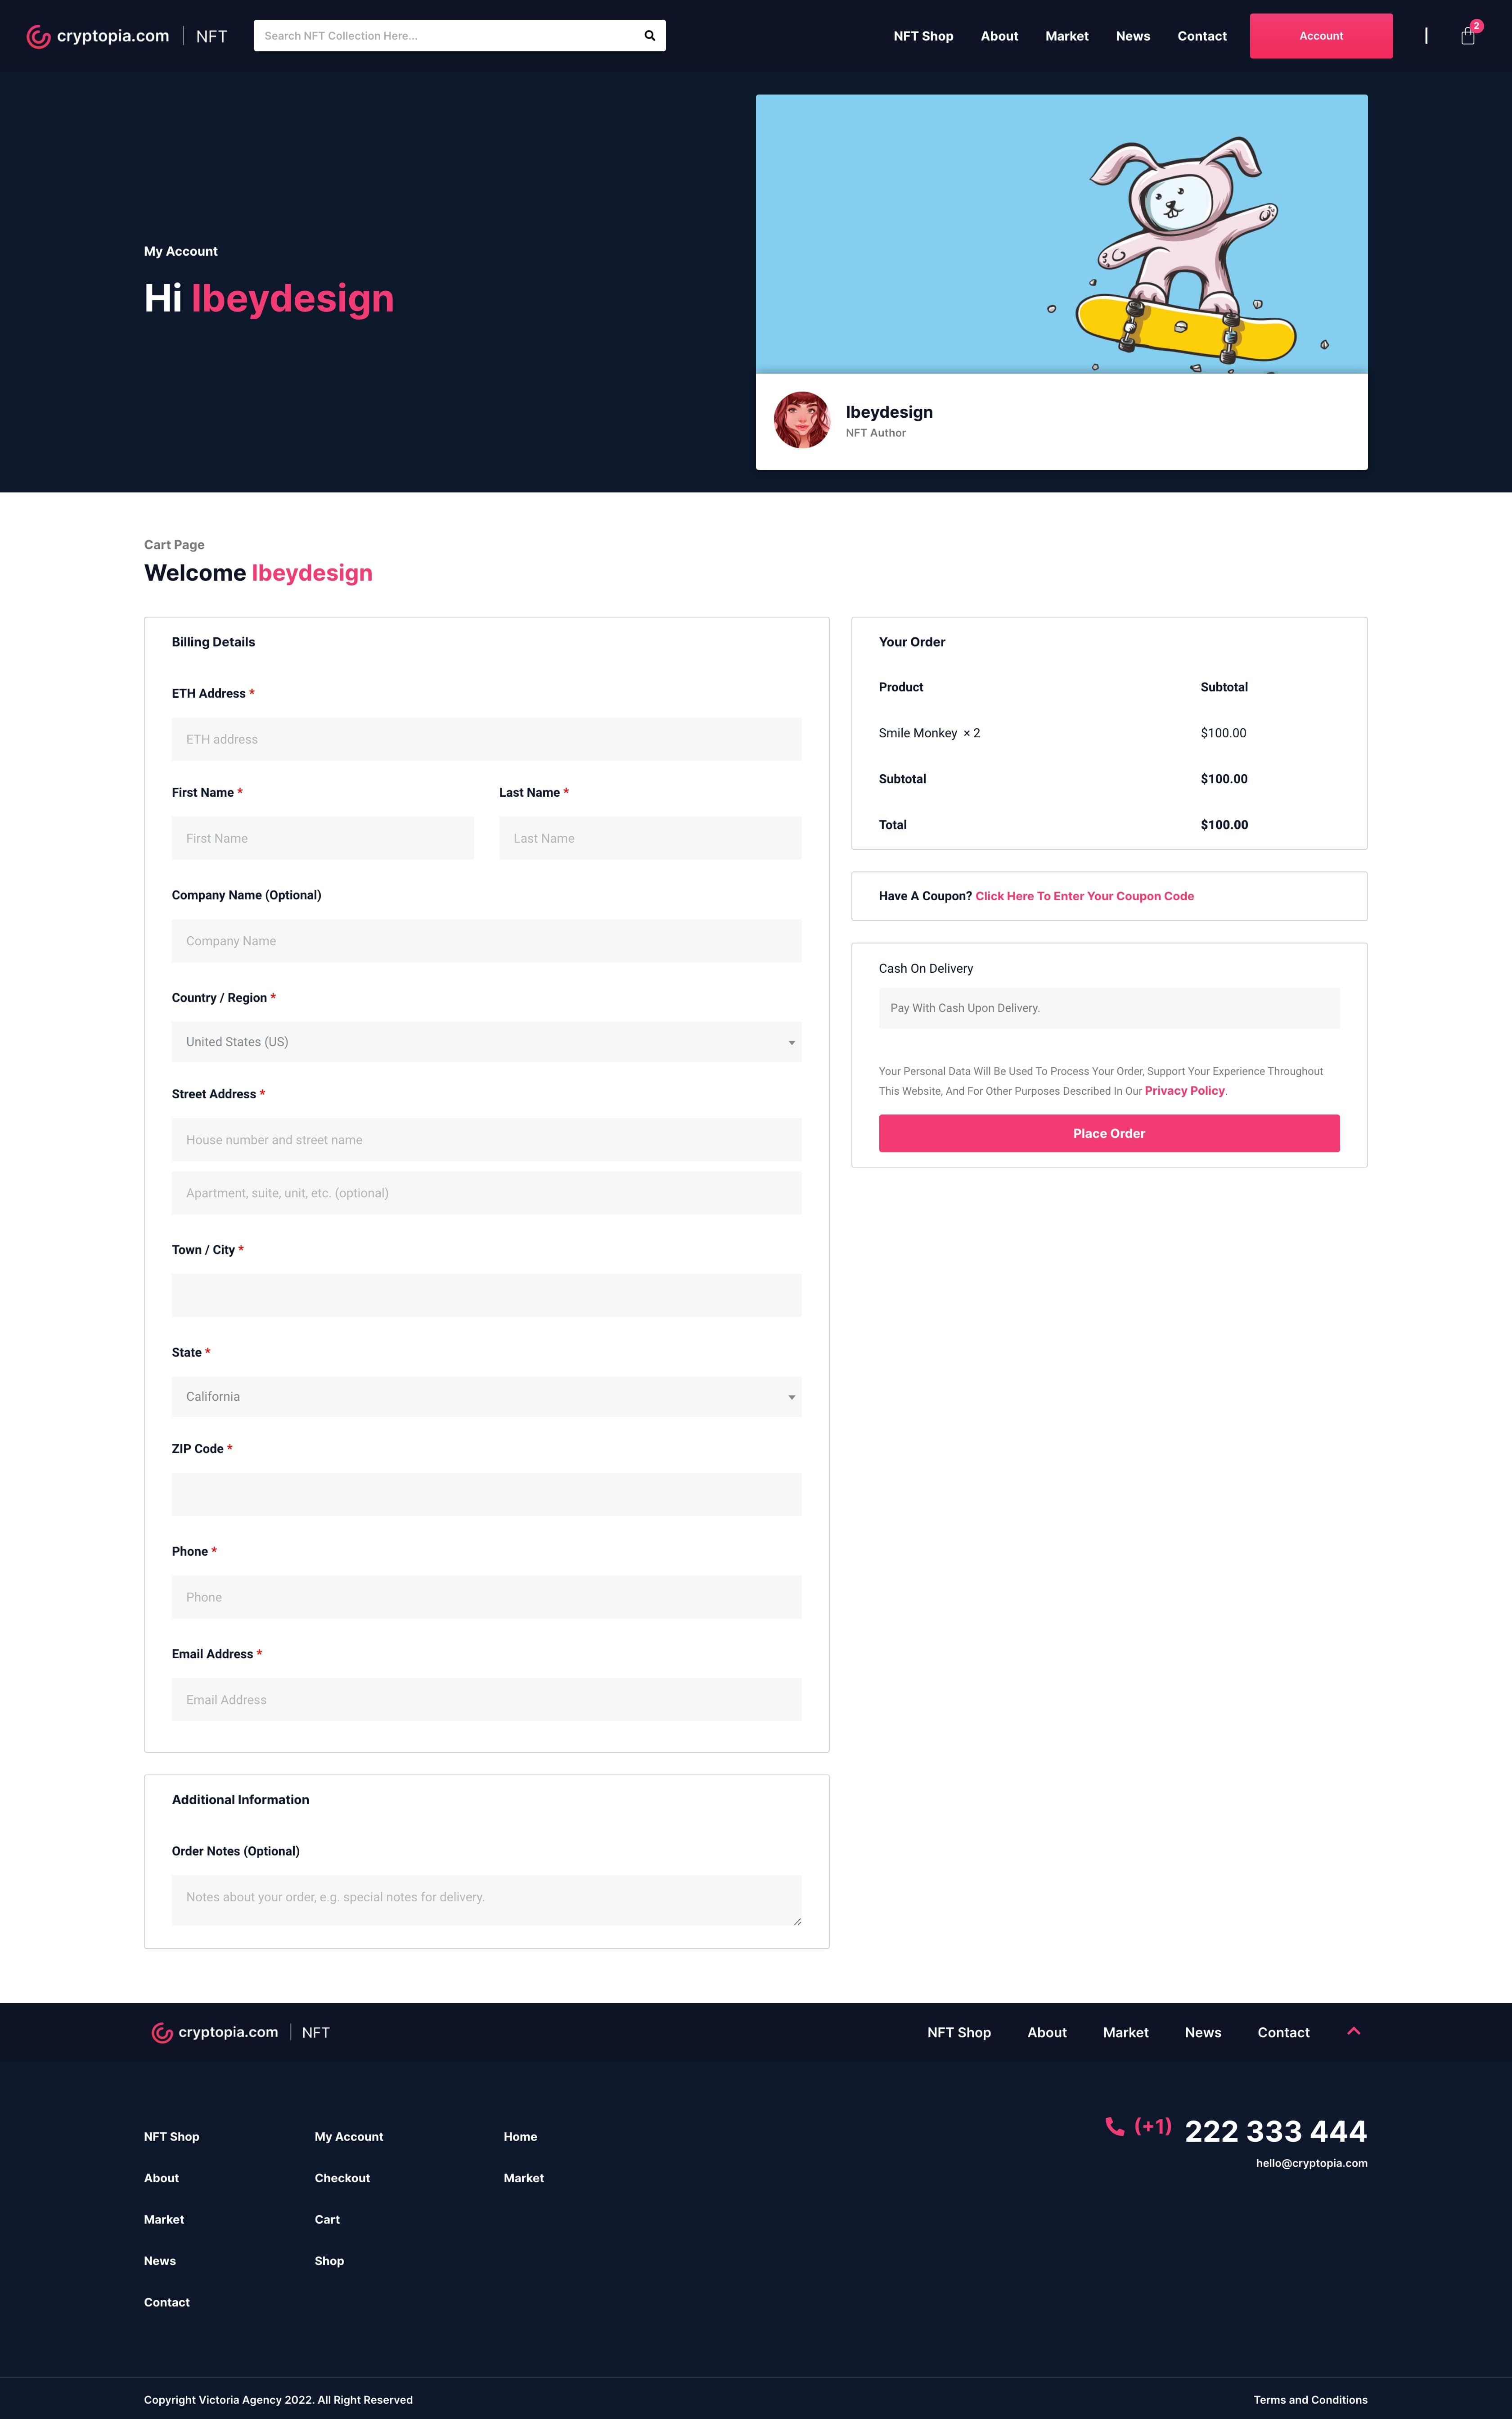Click the ETH Address input field
Viewport: 1512px width, 2419px height.
[486, 739]
